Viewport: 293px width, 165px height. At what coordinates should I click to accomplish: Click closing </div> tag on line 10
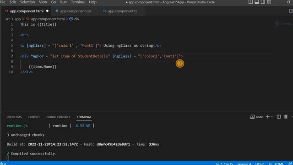[x=27, y=72]
